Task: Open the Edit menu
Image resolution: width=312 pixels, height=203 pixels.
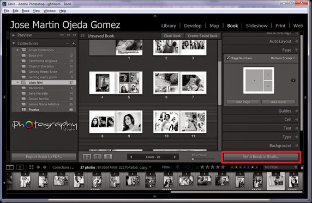Action: pos(15,11)
